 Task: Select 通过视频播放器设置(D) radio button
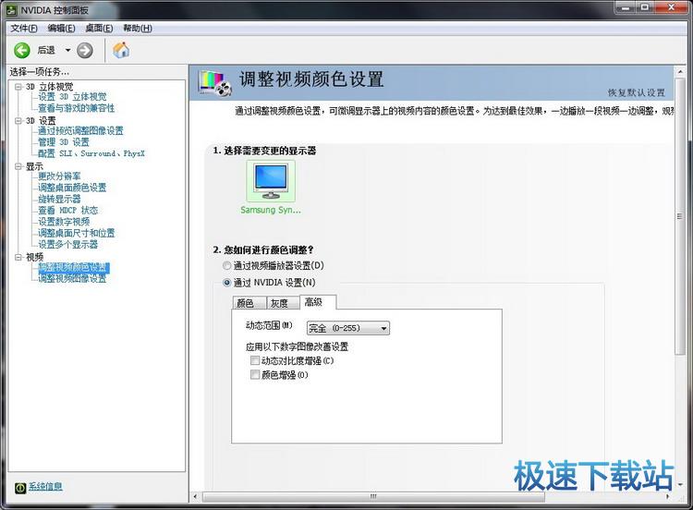tap(226, 265)
